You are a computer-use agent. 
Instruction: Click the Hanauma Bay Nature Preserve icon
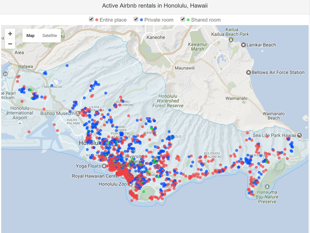click(267, 187)
